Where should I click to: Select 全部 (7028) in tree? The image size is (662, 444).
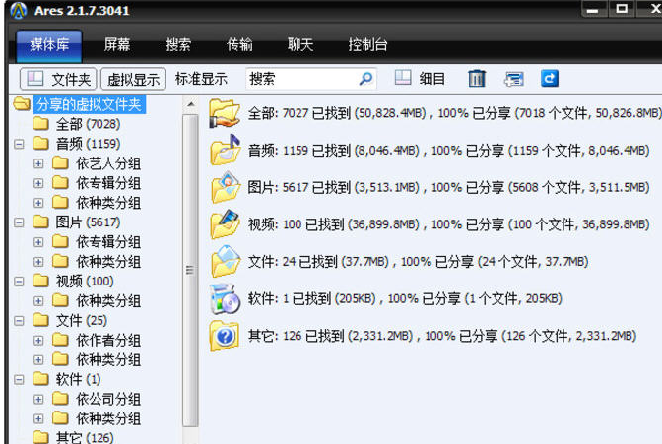pos(89,124)
